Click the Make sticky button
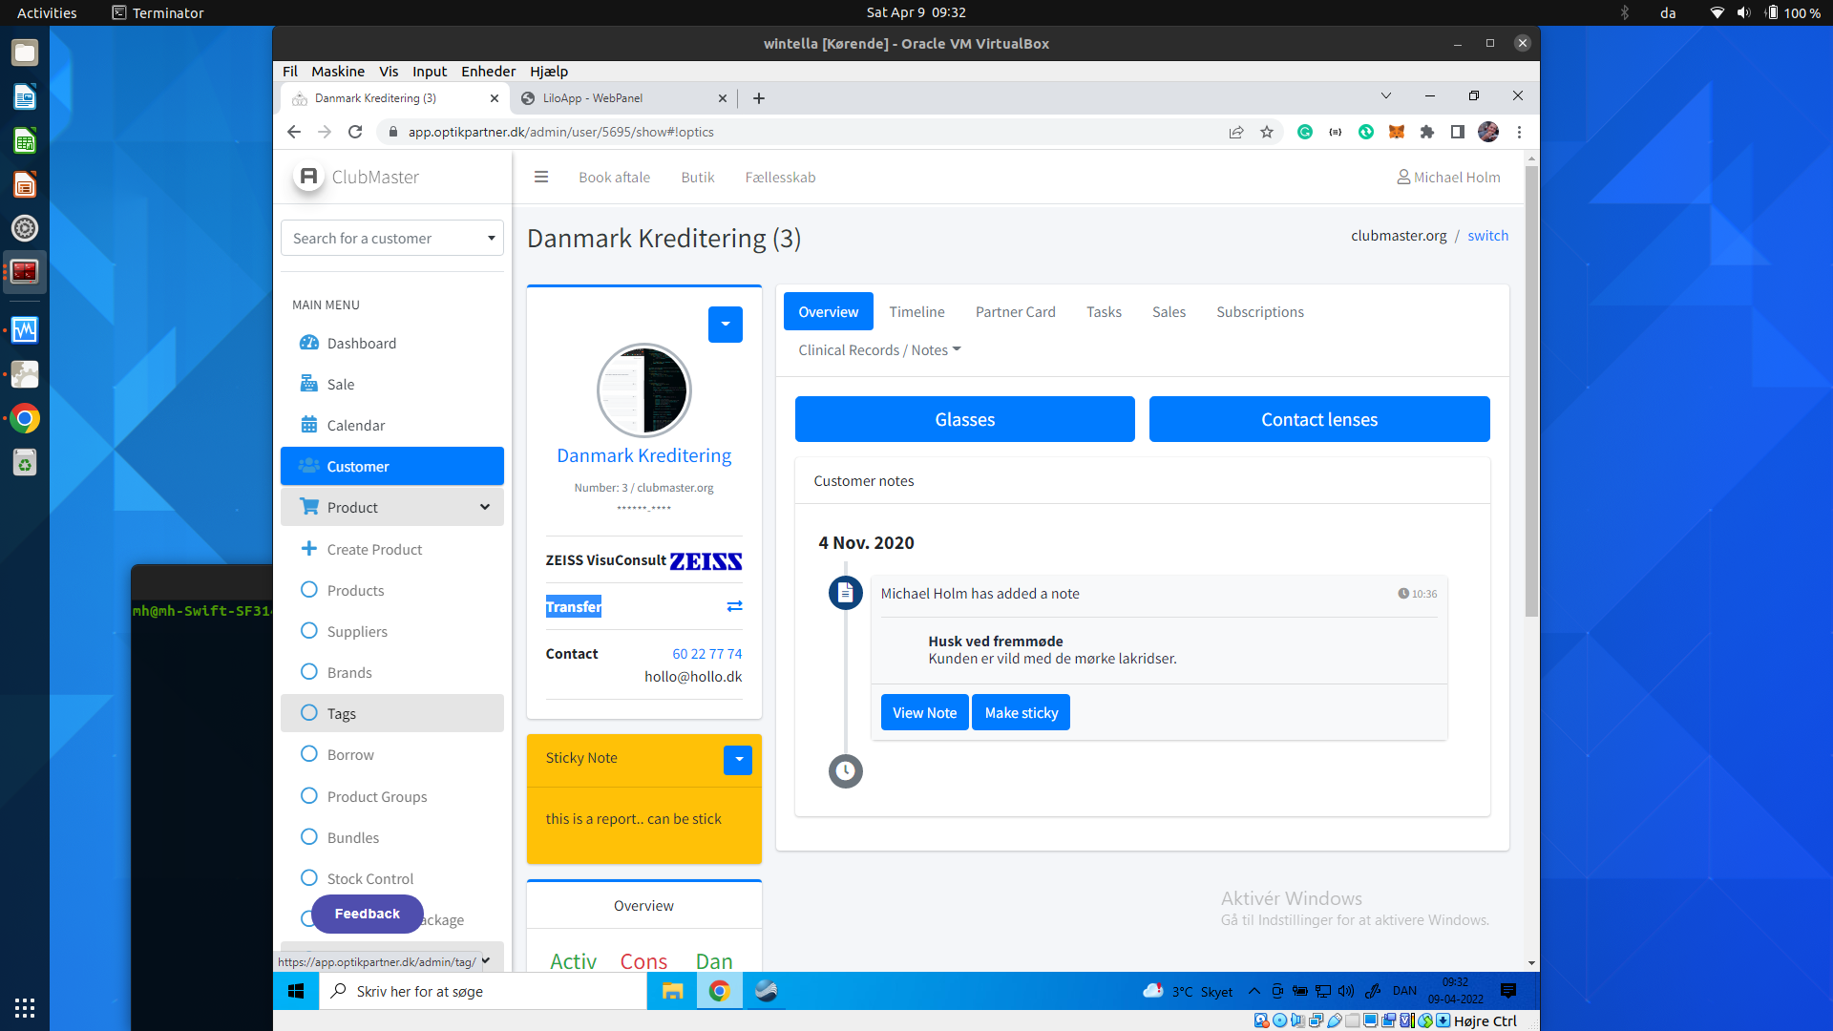 pos(1021,713)
